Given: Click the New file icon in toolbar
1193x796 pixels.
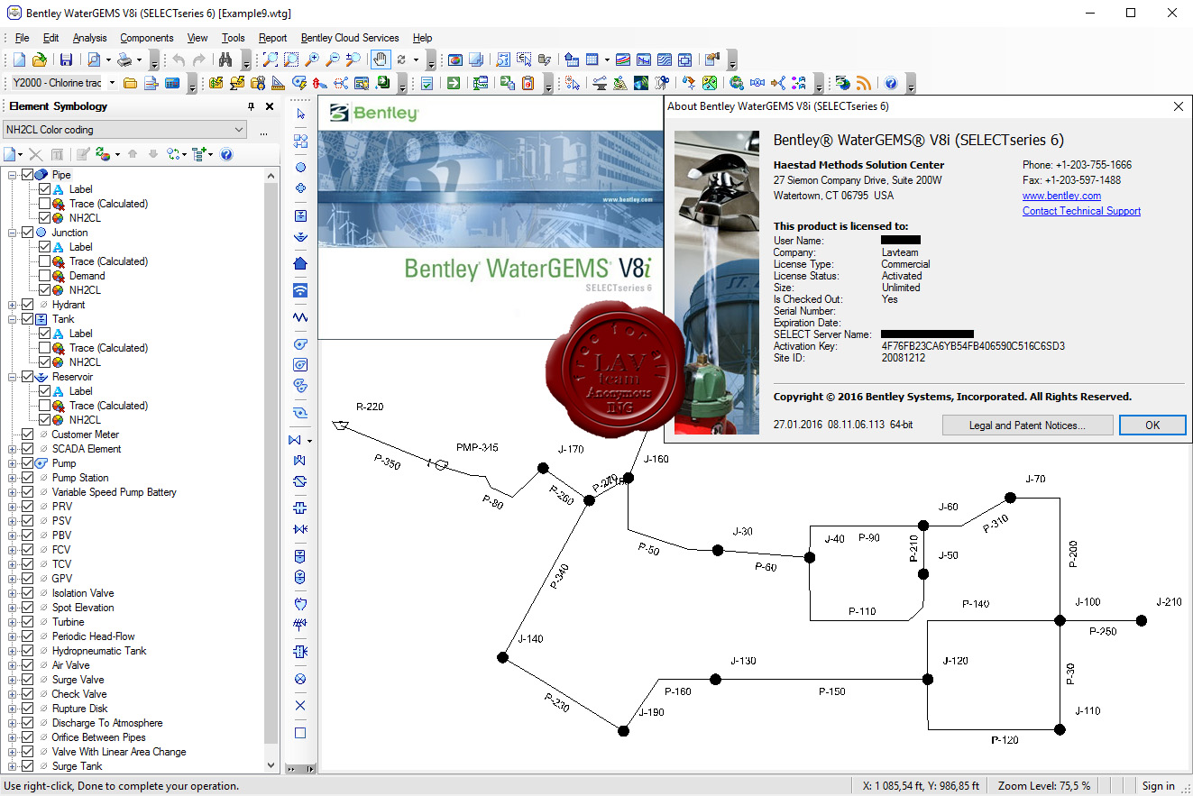Looking at the screenshot, I should click(x=18, y=60).
